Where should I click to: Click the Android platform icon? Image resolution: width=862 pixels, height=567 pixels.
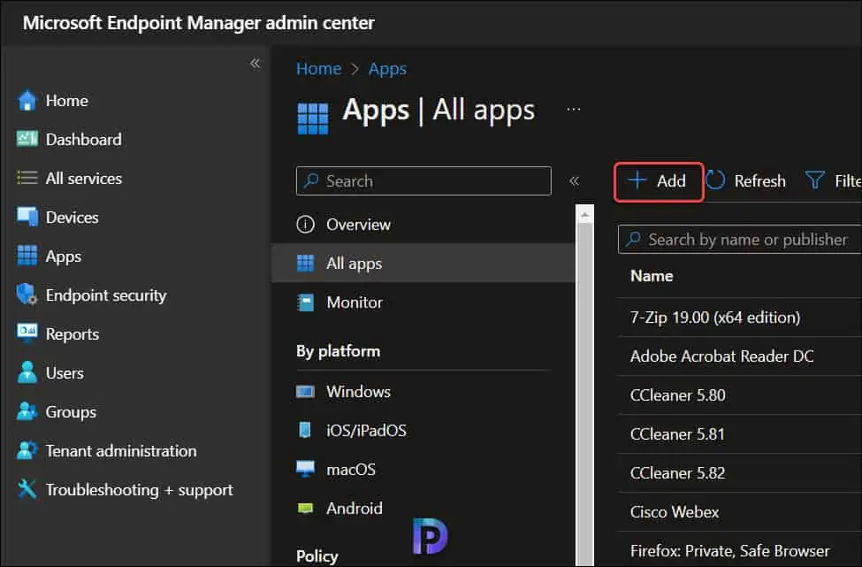click(x=305, y=508)
